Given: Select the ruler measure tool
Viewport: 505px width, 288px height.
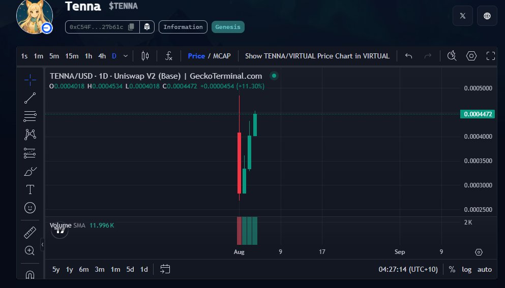Looking at the screenshot, I should tap(30, 232).
